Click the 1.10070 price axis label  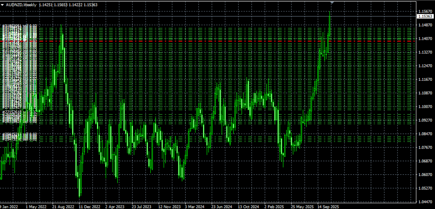pos(425,107)
